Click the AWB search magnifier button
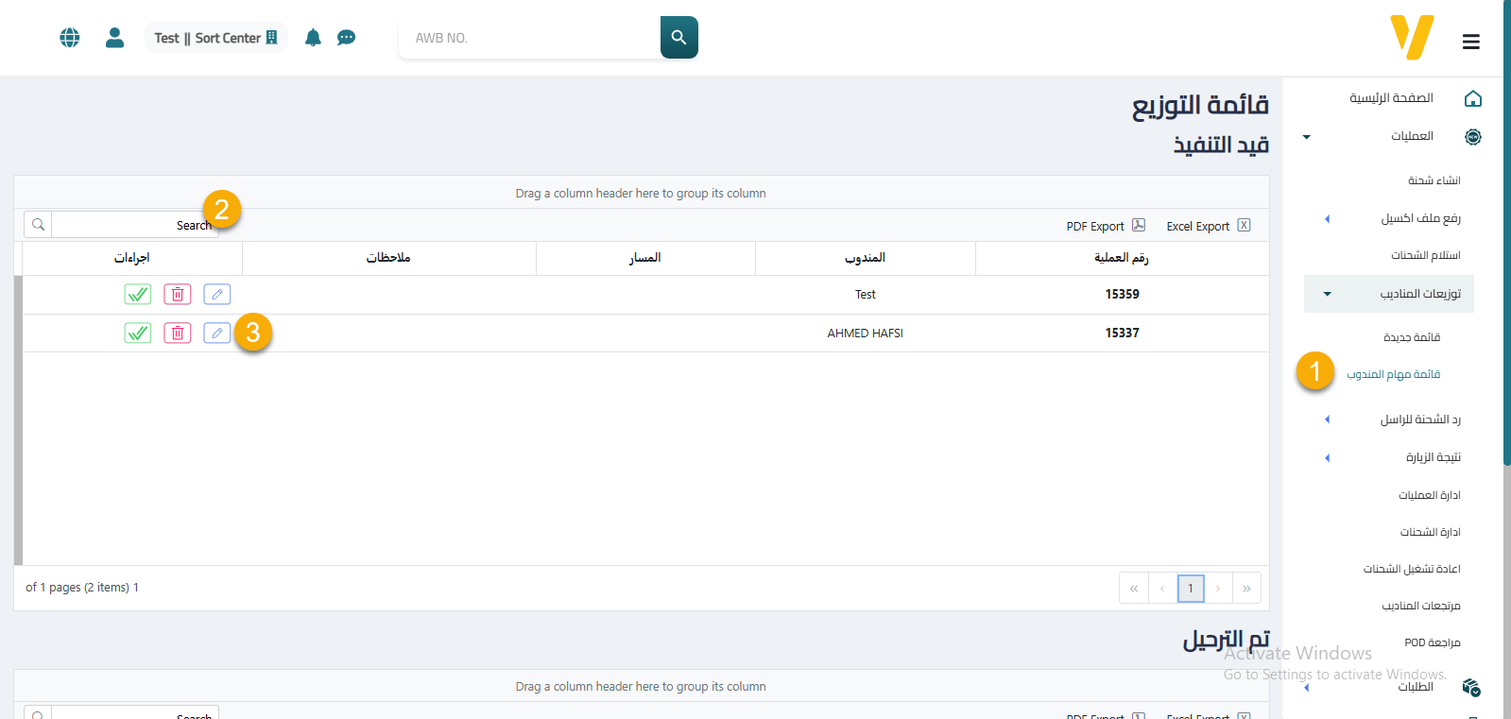The image size is (1511, 719). coord(678,38)
